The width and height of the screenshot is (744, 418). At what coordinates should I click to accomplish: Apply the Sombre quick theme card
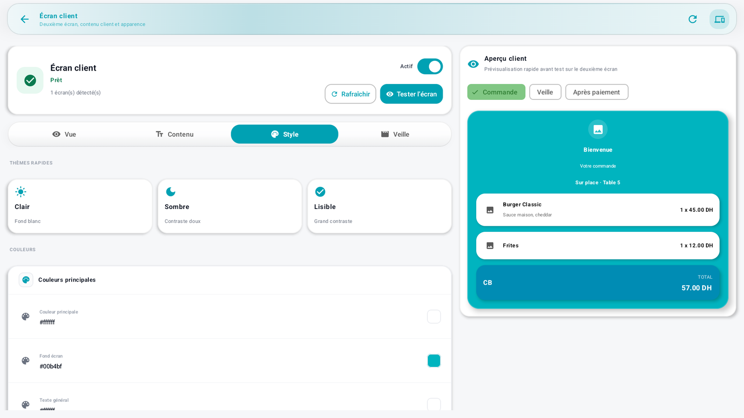tap(230, 206)
